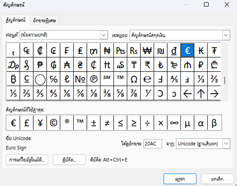Select the สัญลักษณ์ tab

click(16, 20)
